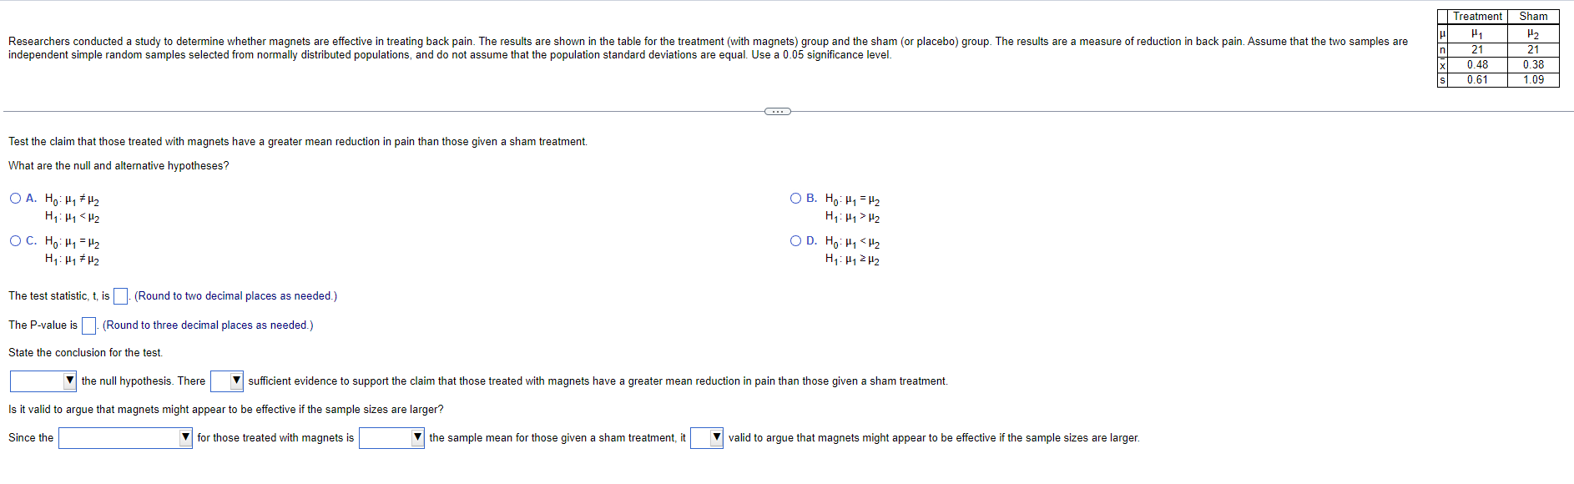Click the hypothesis H1: μ1 > μ2 text
1574x484 pixels.
pos(851,216)
